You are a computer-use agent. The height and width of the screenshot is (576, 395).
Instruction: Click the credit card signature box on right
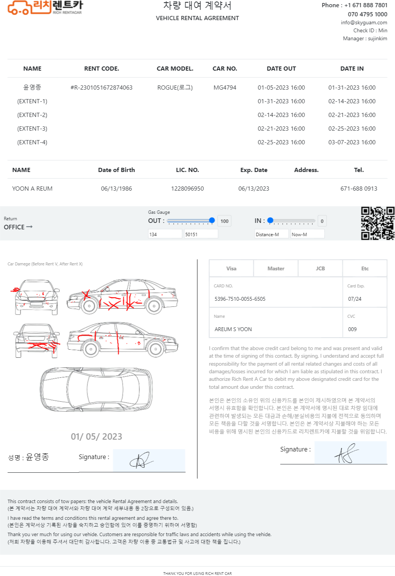click(x=350, y=453)
